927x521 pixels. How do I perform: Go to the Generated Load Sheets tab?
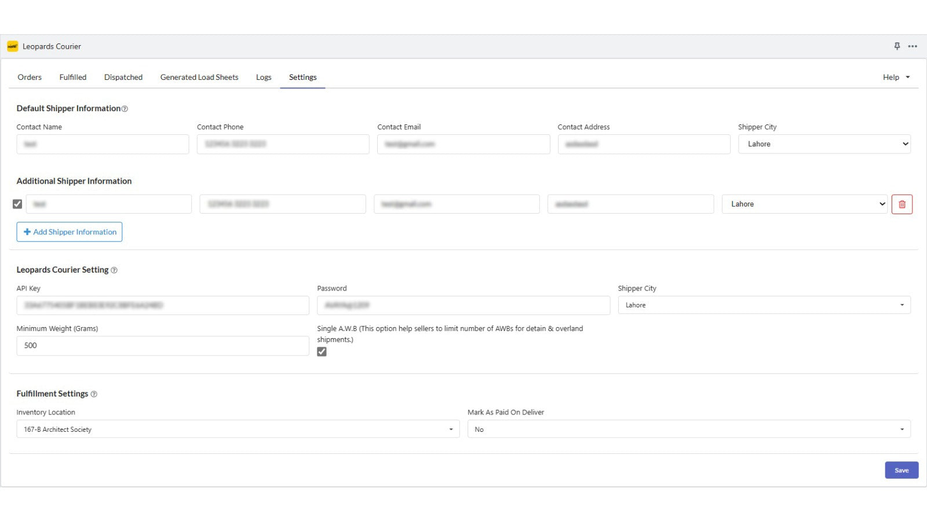[x=199, y=78]
